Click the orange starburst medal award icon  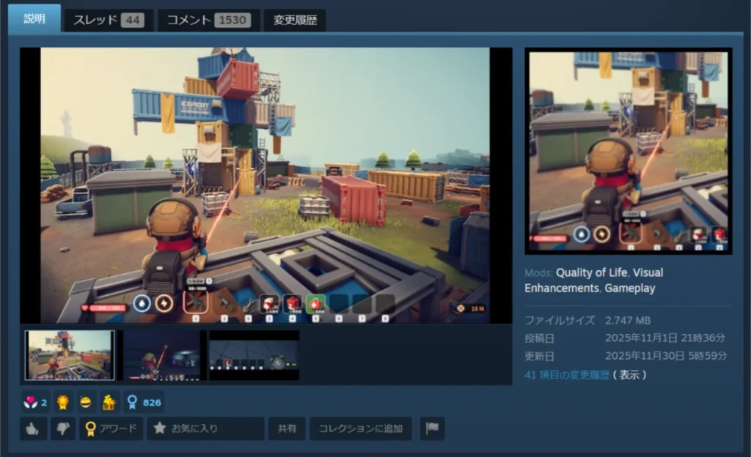[62, 402]
